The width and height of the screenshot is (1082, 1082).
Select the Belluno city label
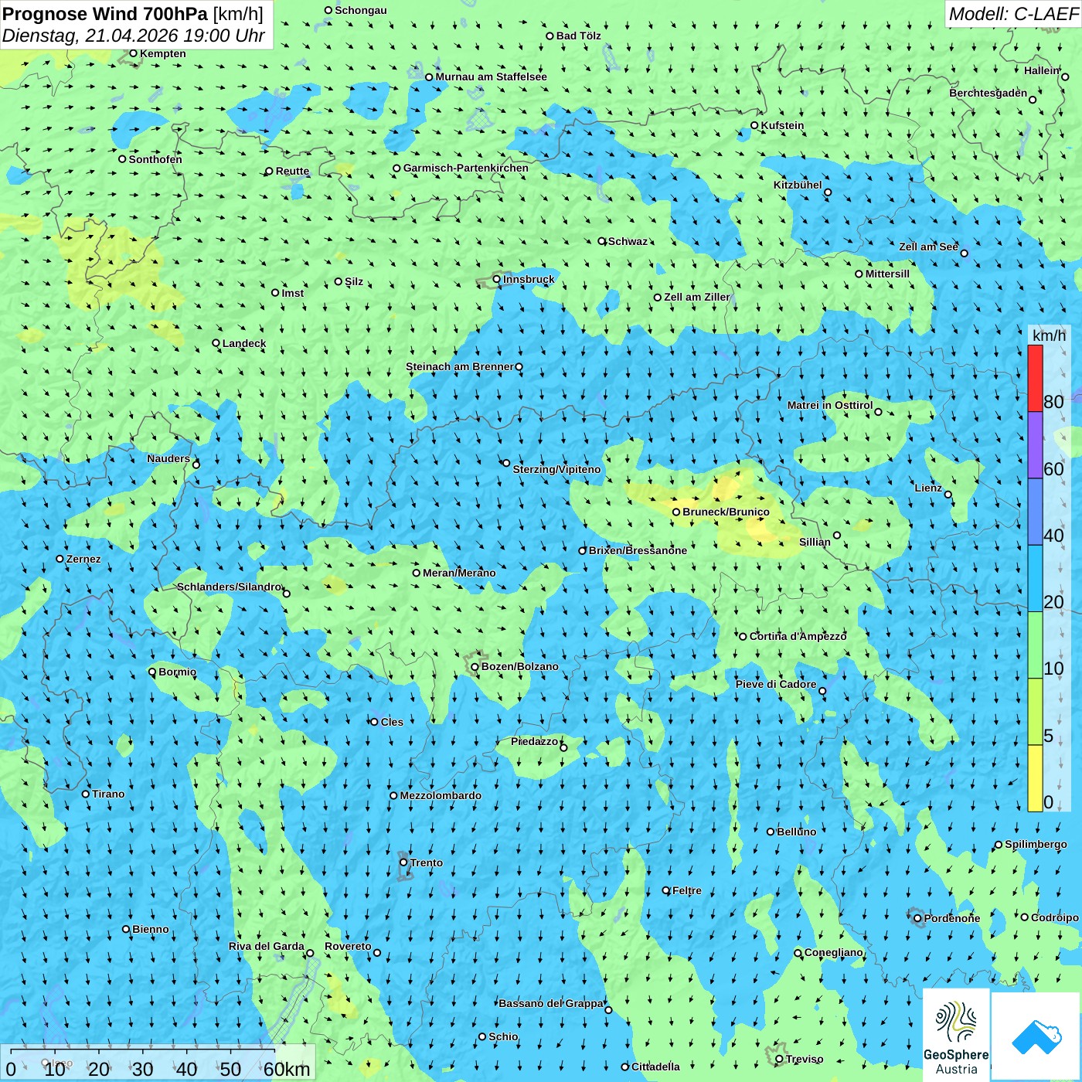pyautogui.click(x=796, y=832)
